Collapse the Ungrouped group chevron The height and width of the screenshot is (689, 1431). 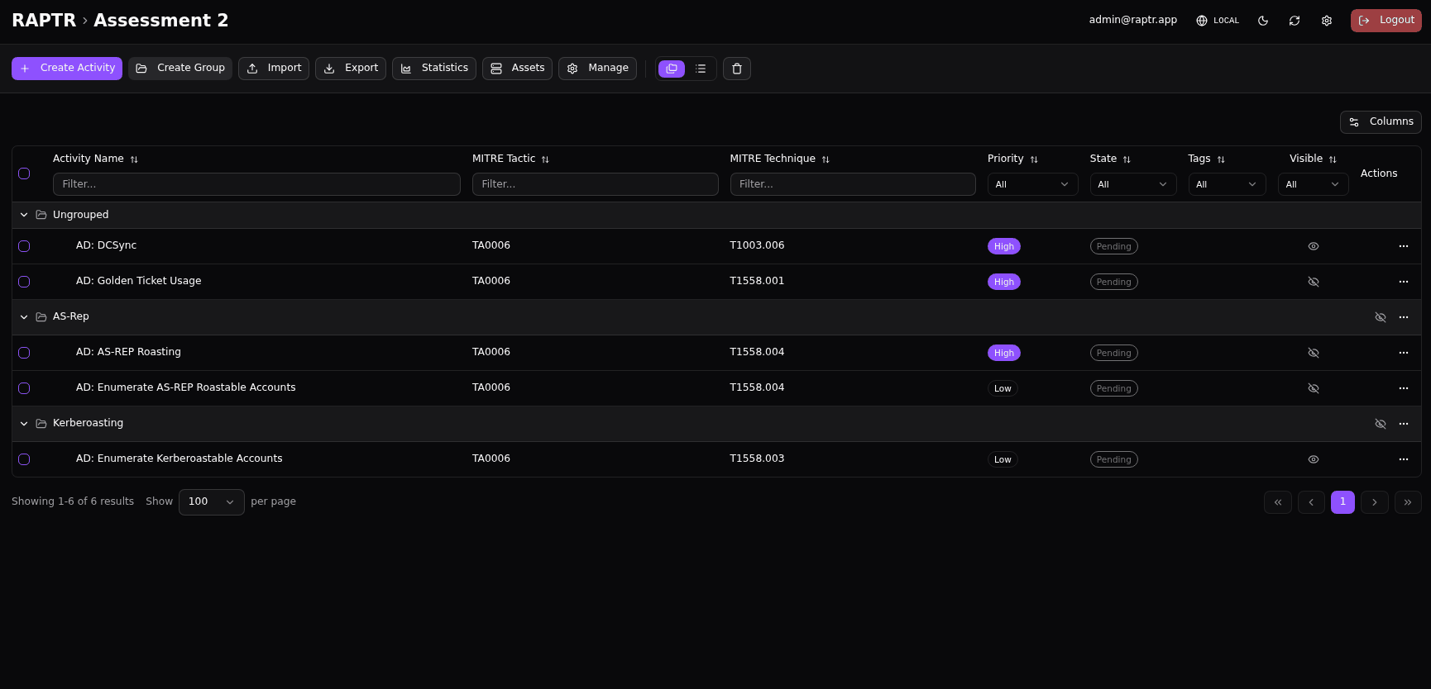coord(24,215)
